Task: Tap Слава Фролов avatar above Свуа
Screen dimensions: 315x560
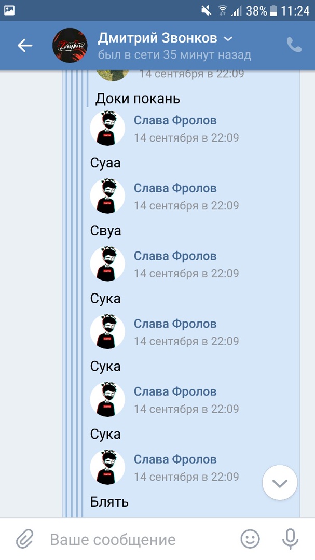Action: (x=107, y=196)
